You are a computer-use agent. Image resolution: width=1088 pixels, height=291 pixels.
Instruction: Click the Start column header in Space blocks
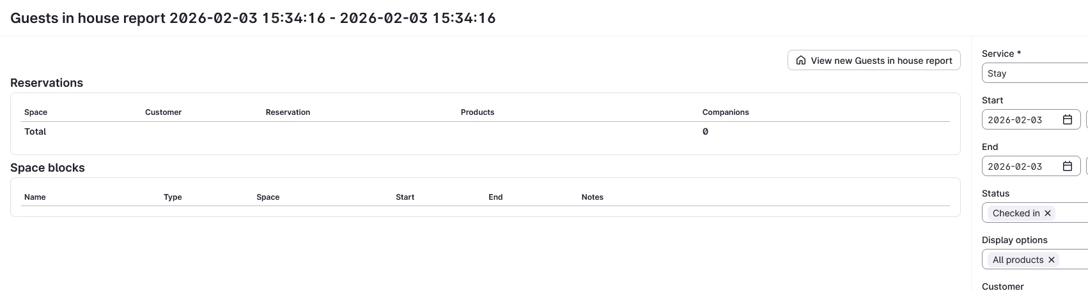(405, 197)
